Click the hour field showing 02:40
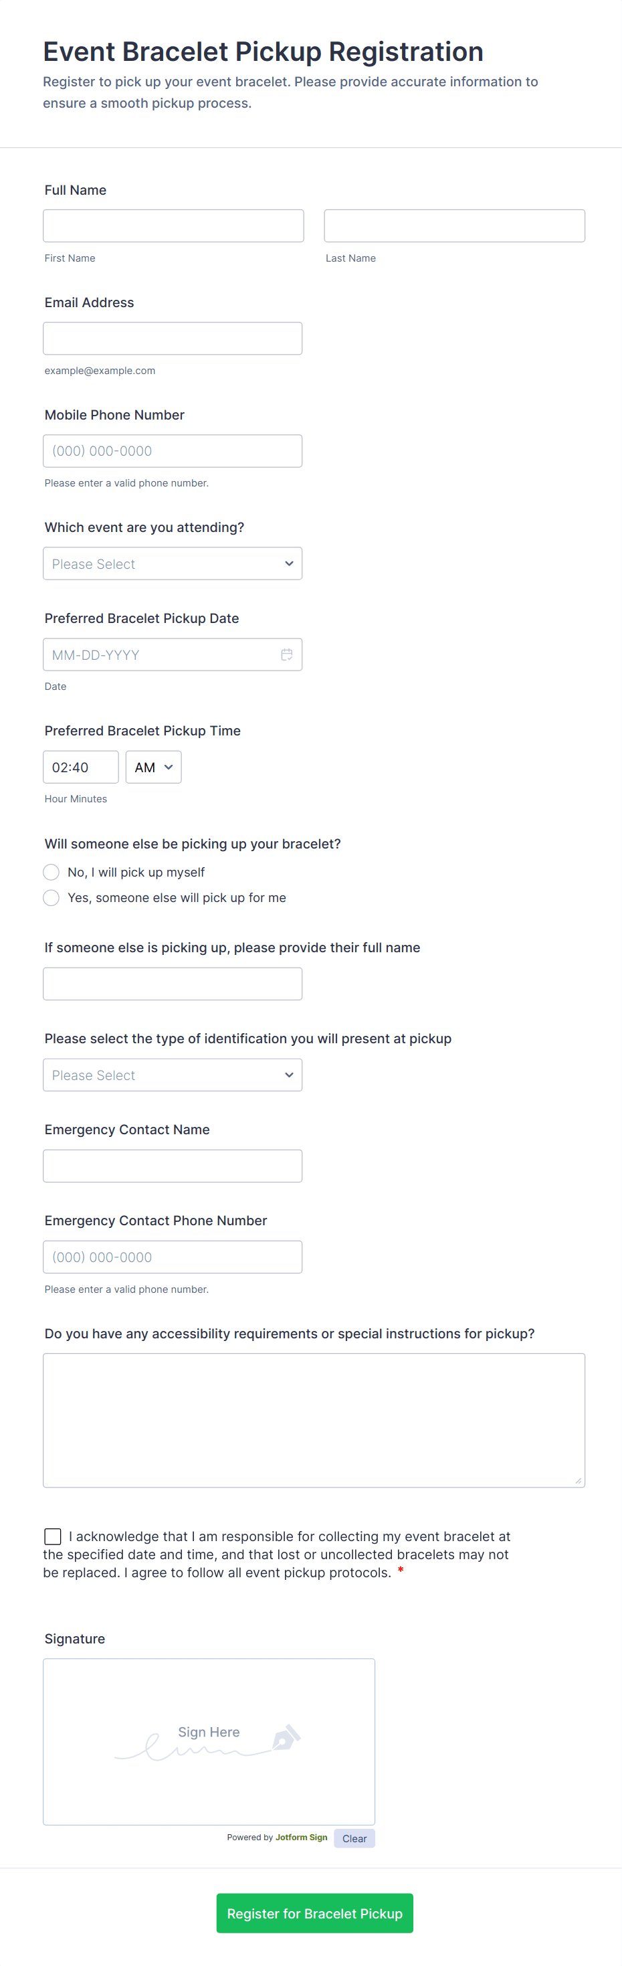 (x=80, y=766)
